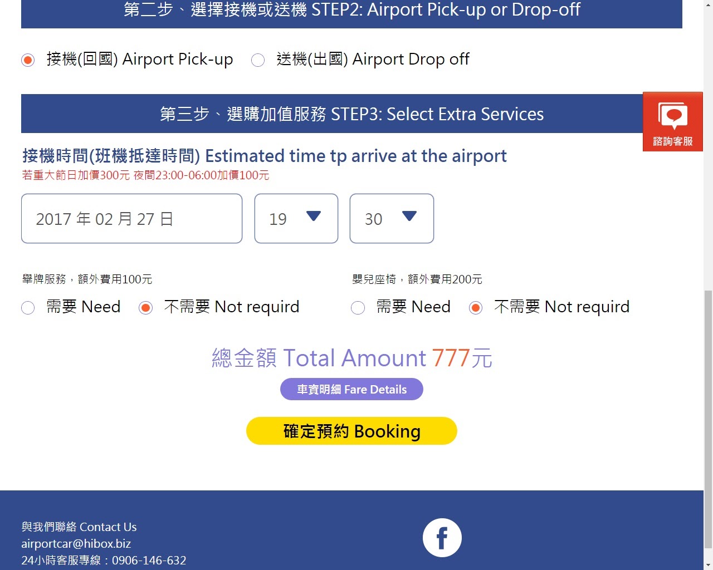Choose Not required for sign-holding service
The height and width of the screenshot is (570, 713).
tap(145, 307)
